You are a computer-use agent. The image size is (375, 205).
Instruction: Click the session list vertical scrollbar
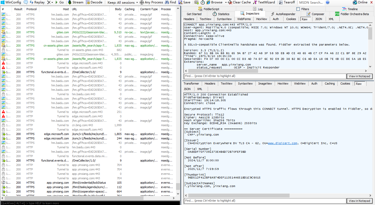178,187
